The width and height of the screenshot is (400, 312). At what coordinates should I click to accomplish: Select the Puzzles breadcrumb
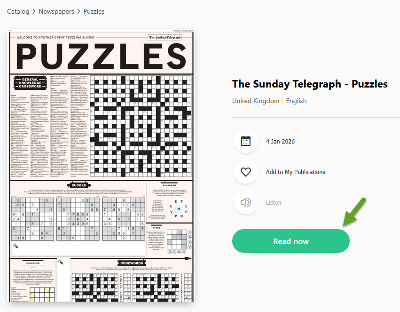point(94,11)
